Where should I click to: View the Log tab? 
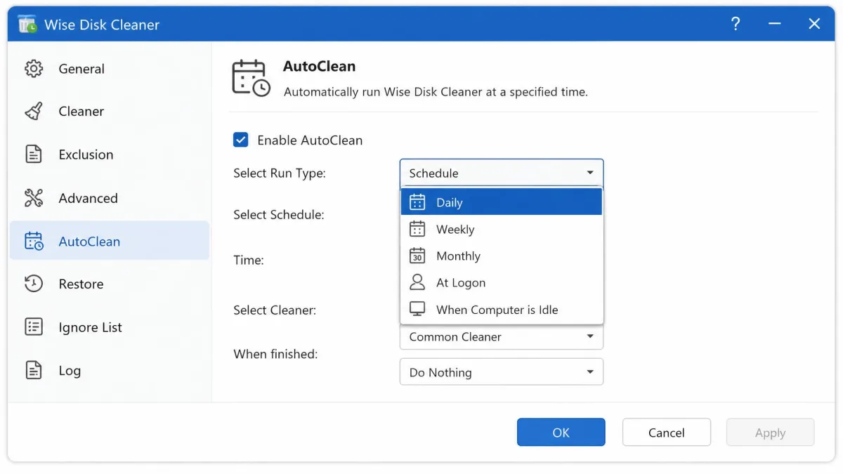point(110,371)
